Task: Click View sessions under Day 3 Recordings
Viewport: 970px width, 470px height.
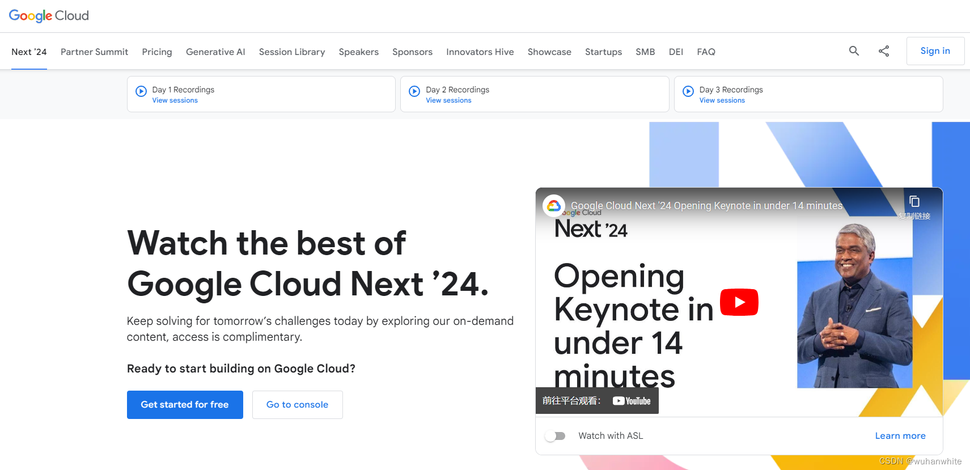Action: click(x=722, y=100)
